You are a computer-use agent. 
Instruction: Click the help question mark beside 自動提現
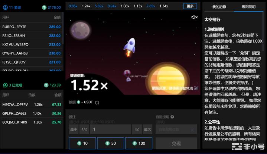point(172,117)
